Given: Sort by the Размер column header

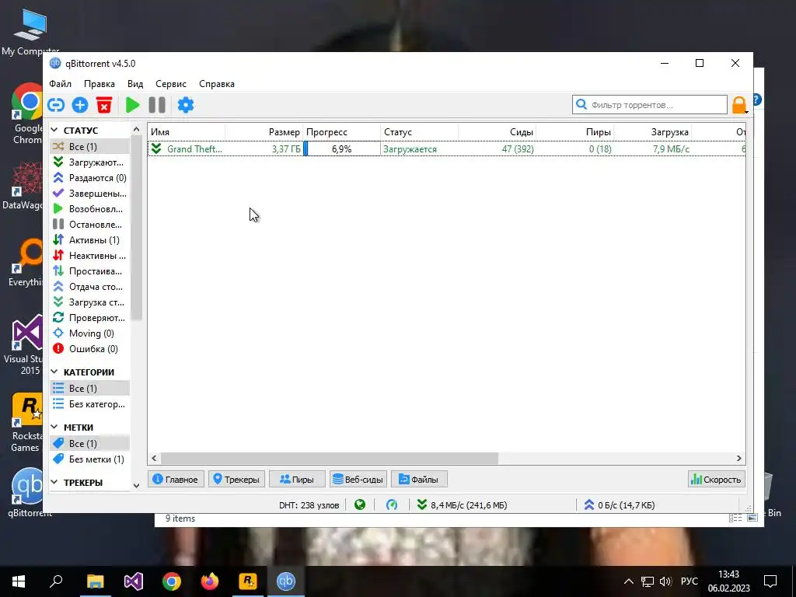Looking at the screenshot, I should point(264,132).
